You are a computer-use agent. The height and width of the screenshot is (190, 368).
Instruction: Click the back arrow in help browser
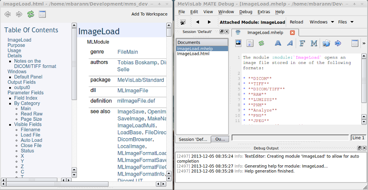coord(7,14)
